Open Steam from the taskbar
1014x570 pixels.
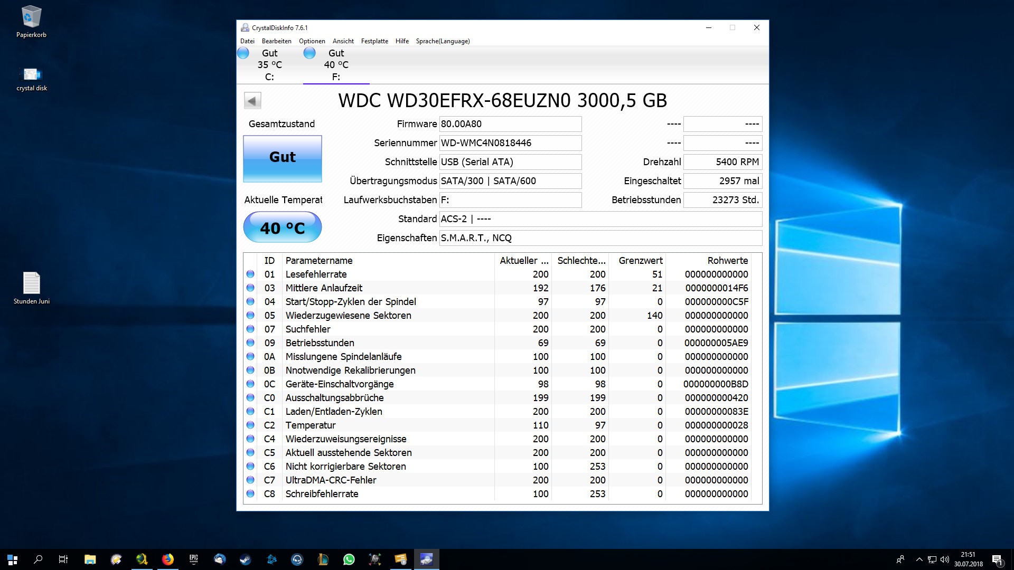pyautogui.click(x=246, y=559)
